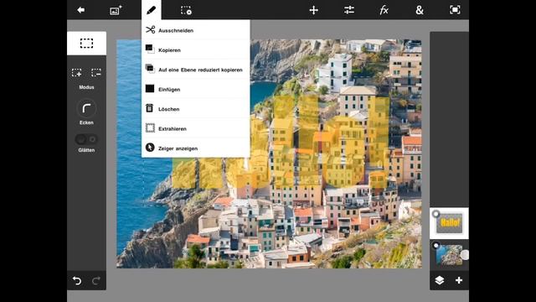Open the adjustments sliders icon
The height and width of the screenshot is (302, 536).
click(349, 10)
